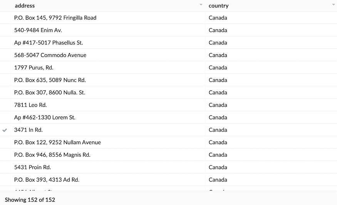Click the P.O. Box 393, 4313 Ad Rd. cell

(x=47, y=180)
